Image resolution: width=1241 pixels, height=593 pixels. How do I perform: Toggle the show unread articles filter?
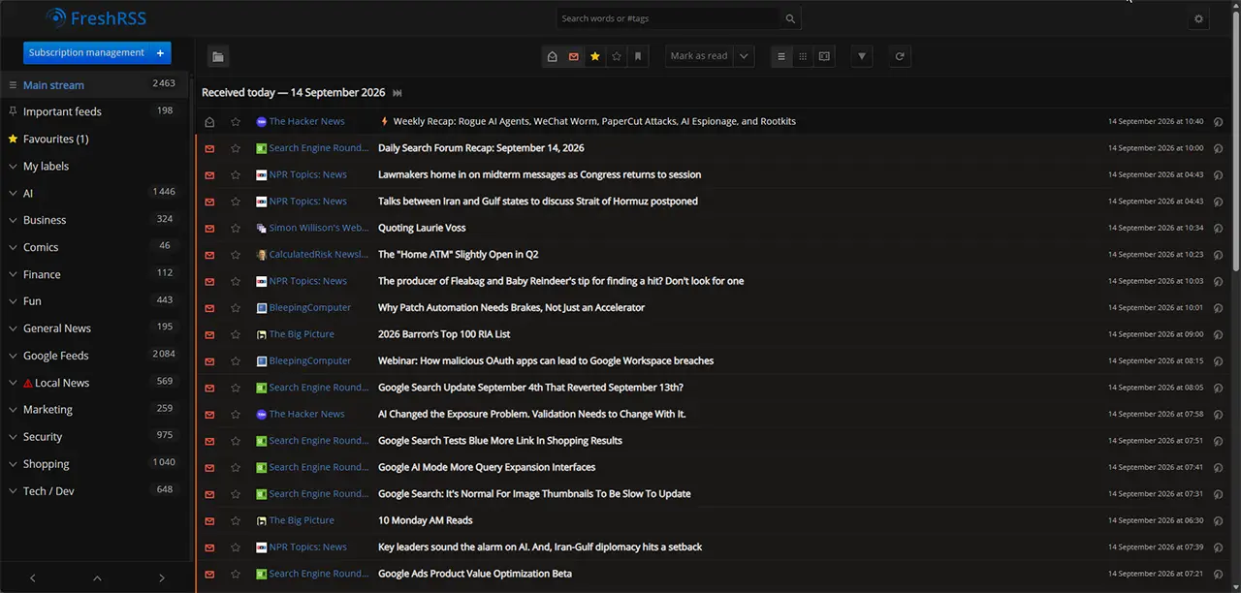tap(574, 56)
